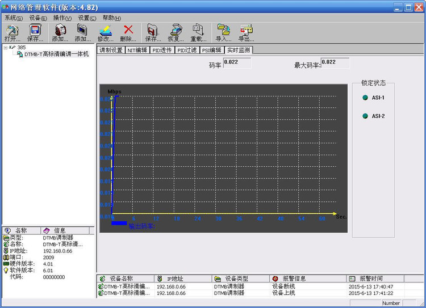Click the 添加 icon showing a dark screen device
The image size is (426, 308).
click(x=82, y=30)
